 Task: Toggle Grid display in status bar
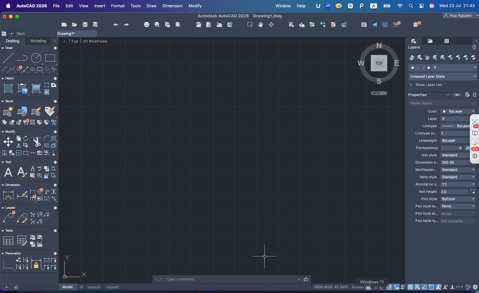[368, 288]
